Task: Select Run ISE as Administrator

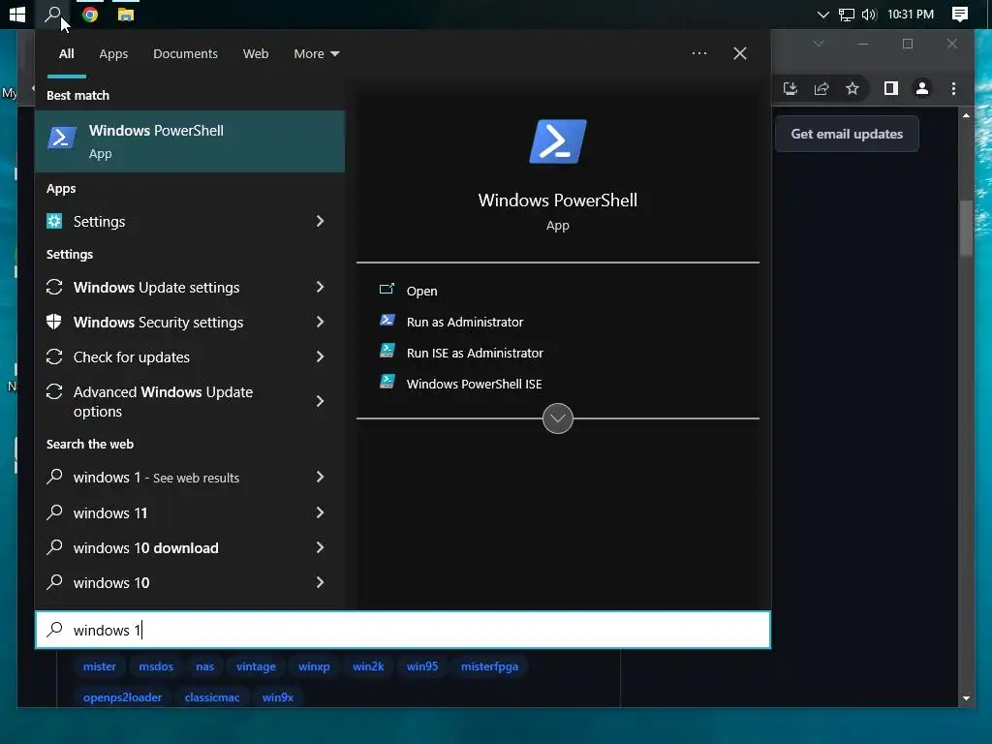Action: (x=475, y=353)
